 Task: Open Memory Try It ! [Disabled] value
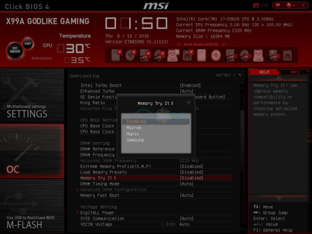coord(192,178)
